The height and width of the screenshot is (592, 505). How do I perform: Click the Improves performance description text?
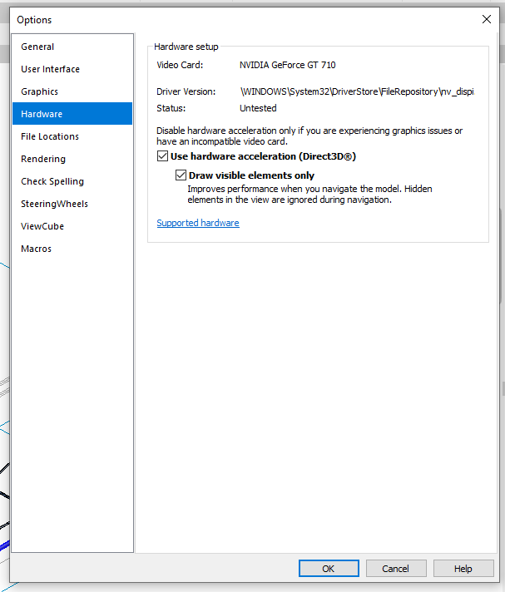[x=309, y=194]
